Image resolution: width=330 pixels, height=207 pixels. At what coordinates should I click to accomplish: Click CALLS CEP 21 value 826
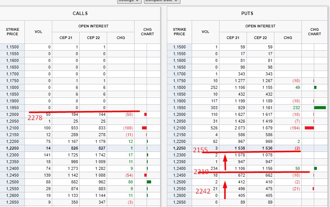(x=74, y=148)
